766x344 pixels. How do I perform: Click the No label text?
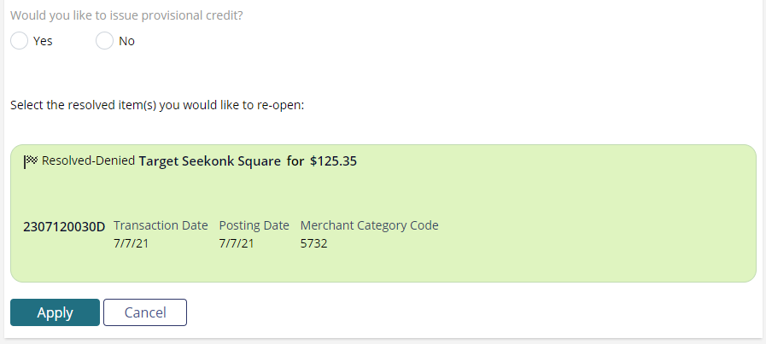click(126, 41)
